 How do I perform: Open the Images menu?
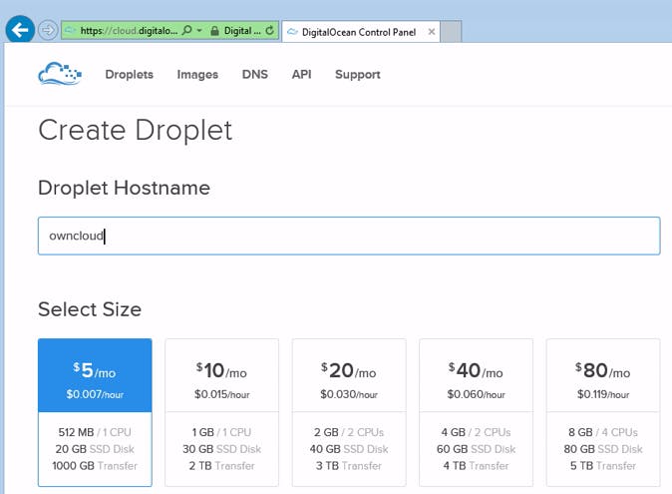[197, 74]
